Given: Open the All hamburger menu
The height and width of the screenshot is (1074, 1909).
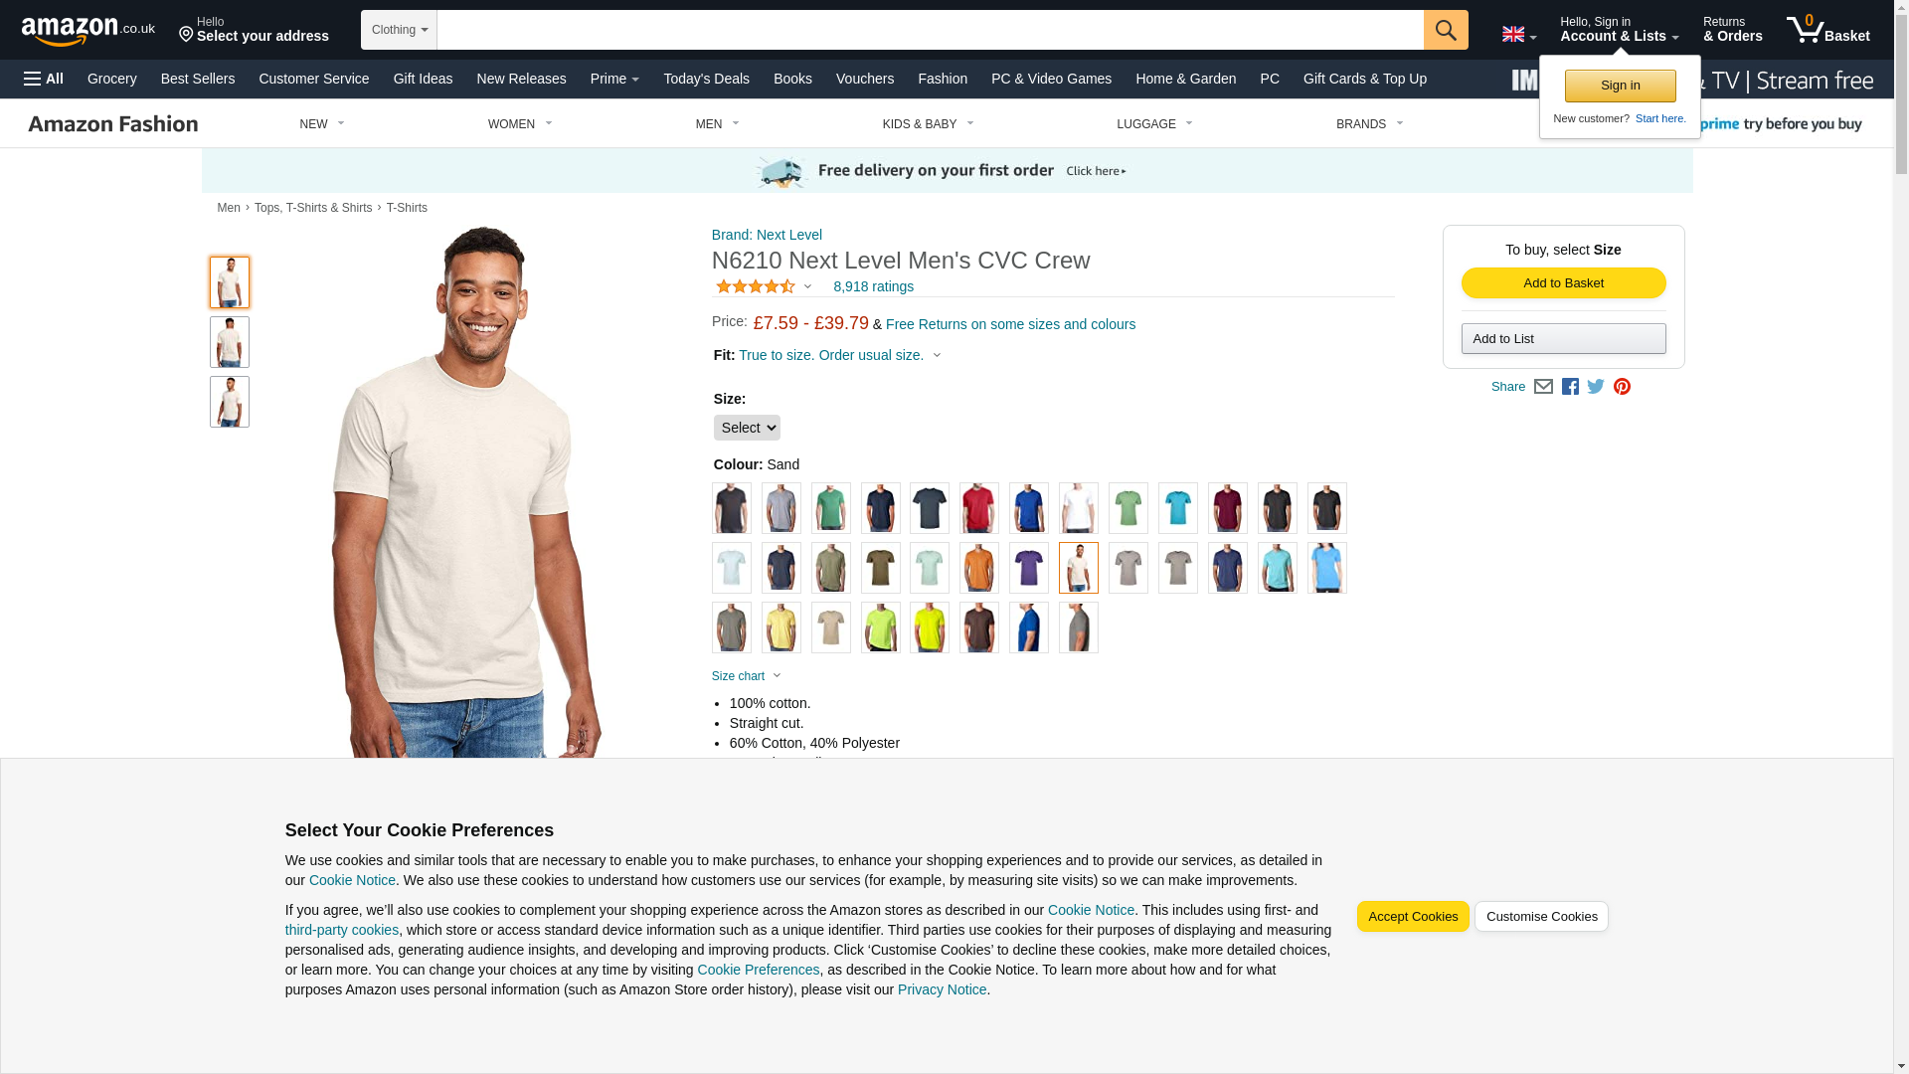Looking at the screenshot, I should [44, 79].
